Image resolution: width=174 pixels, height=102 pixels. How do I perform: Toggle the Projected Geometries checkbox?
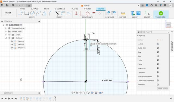pyautogui.click(x=158, y=76)
